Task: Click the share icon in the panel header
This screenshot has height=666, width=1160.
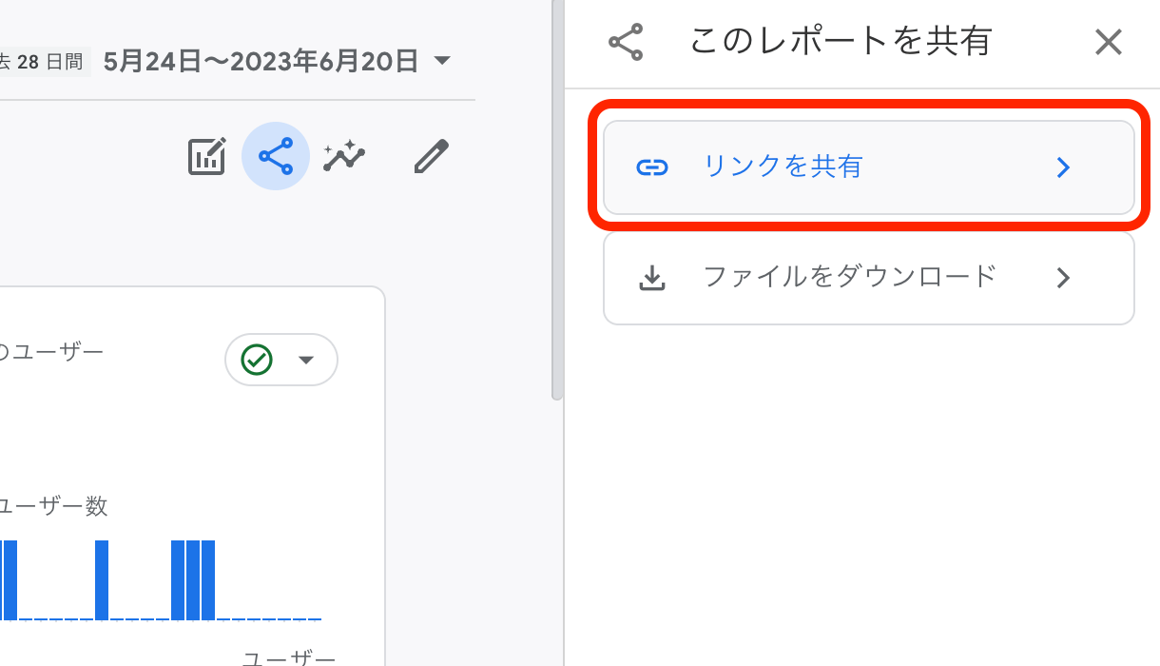Action: tap(625, 41)
